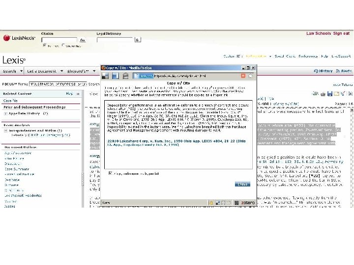
Task: Click the yellow email envelope icon in the document toolbar
Action: 337,94
